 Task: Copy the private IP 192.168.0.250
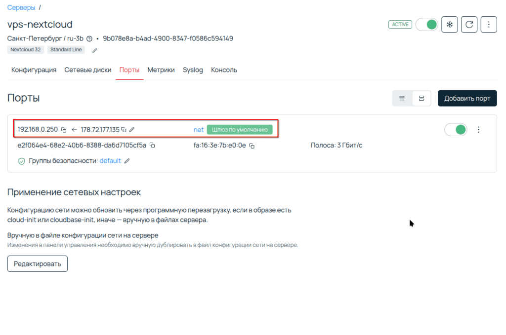[x=64, y=130]
